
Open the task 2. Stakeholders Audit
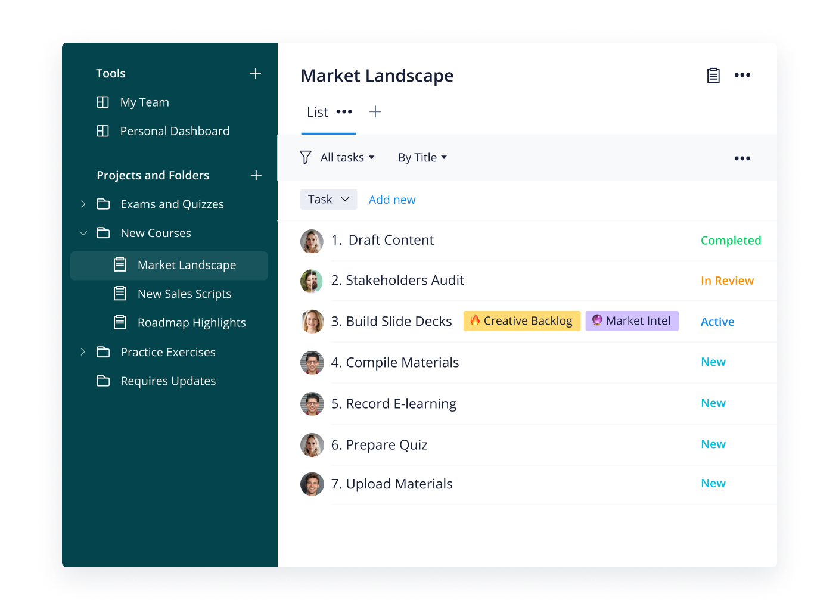point(397,280)
